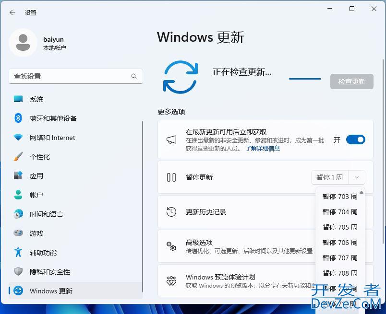This screenshot has height=314, width=386.
Task: Maximize the Settings window
Action: [x=352, y=9]
